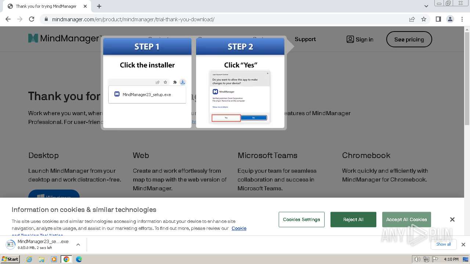Click Show all downloads
470x264 pixels.
[x=444, y=244]
